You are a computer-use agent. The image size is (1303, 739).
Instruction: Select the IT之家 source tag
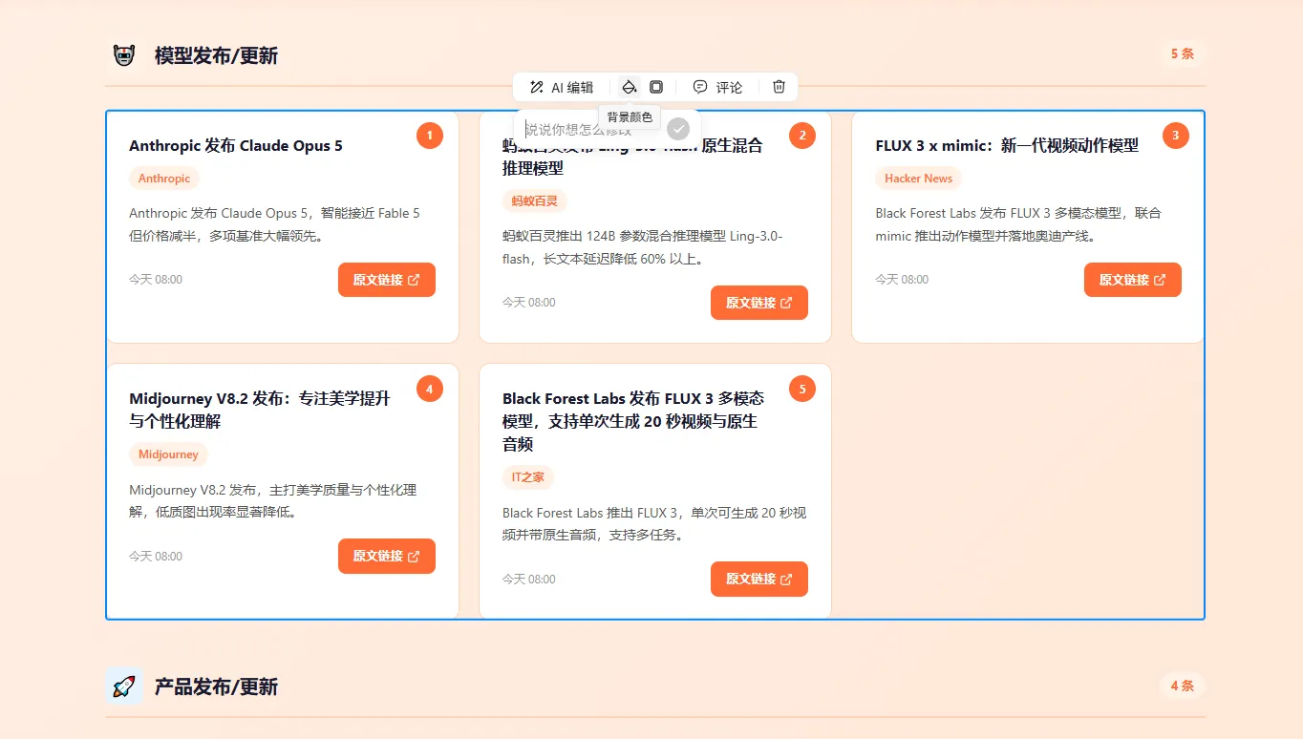[x=528, y=477]
